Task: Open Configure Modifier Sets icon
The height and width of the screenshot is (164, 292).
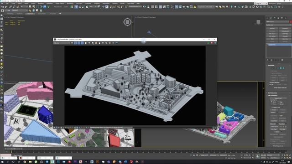Action: 282,60
